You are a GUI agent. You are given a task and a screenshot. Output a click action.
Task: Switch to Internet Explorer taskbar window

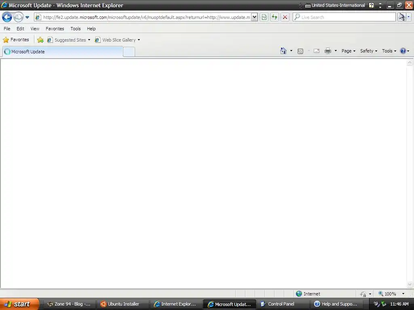175,304
